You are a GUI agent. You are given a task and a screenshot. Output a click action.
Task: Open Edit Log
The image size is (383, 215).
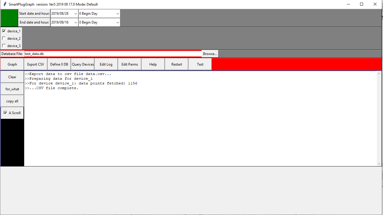pyautogui.click(x=106, y=64)
